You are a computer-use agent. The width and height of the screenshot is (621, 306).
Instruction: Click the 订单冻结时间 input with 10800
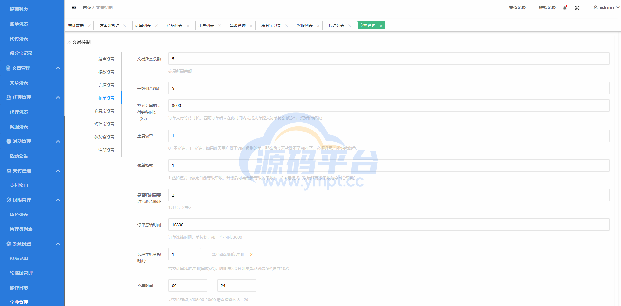click(389, 225)
